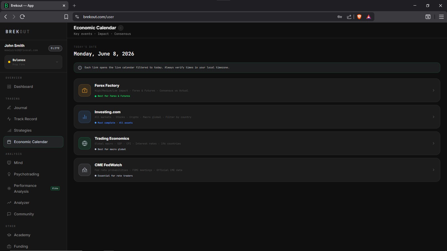Viewport: 447px width, 251px height.
Task: Expand the Bulenox account dropdown
Action: (33, 62)
